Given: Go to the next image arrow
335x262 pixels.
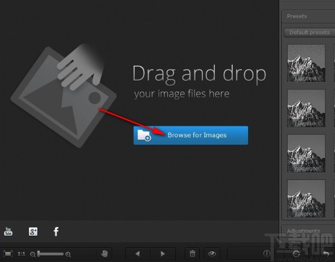Looking at the screenshot, I should coord(163,254).
